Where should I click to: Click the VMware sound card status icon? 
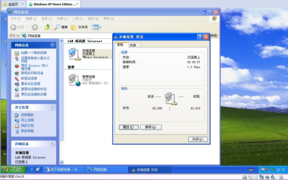coord(273,177)
